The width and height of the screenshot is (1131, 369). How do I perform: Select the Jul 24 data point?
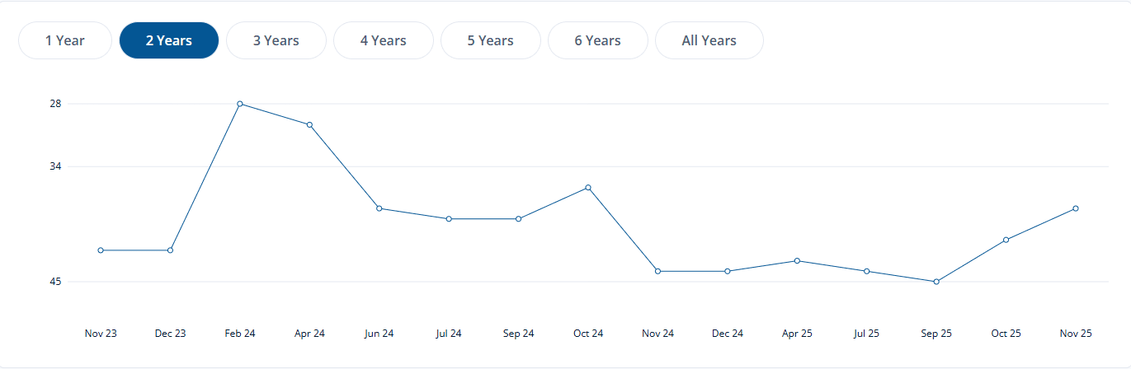(x=449, y=219)
